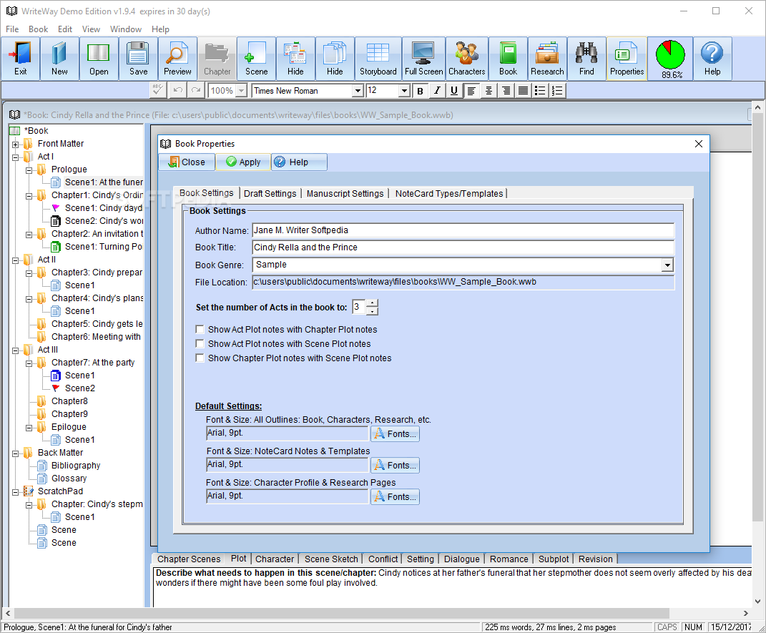Enable Show Act Plot notes with Chapter Plot notes
This screenshot has width=766, height=633.
200,329
